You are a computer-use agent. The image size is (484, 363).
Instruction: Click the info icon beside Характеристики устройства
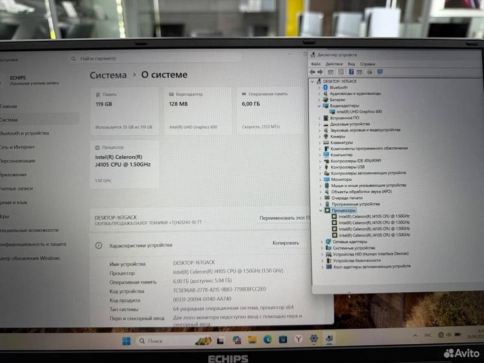click(99, 246)
